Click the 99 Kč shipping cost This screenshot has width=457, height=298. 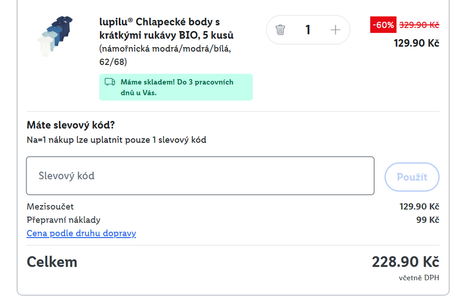(x=428, y=220)
